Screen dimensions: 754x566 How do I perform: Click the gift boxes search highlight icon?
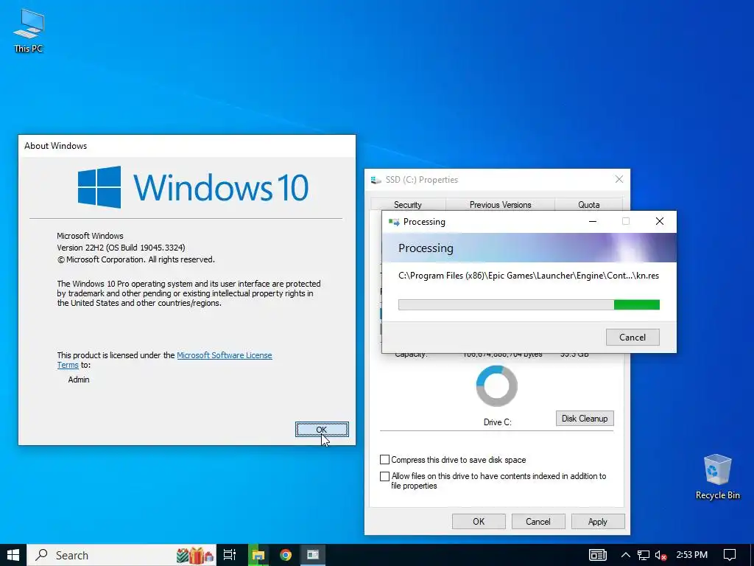point(194,556)
